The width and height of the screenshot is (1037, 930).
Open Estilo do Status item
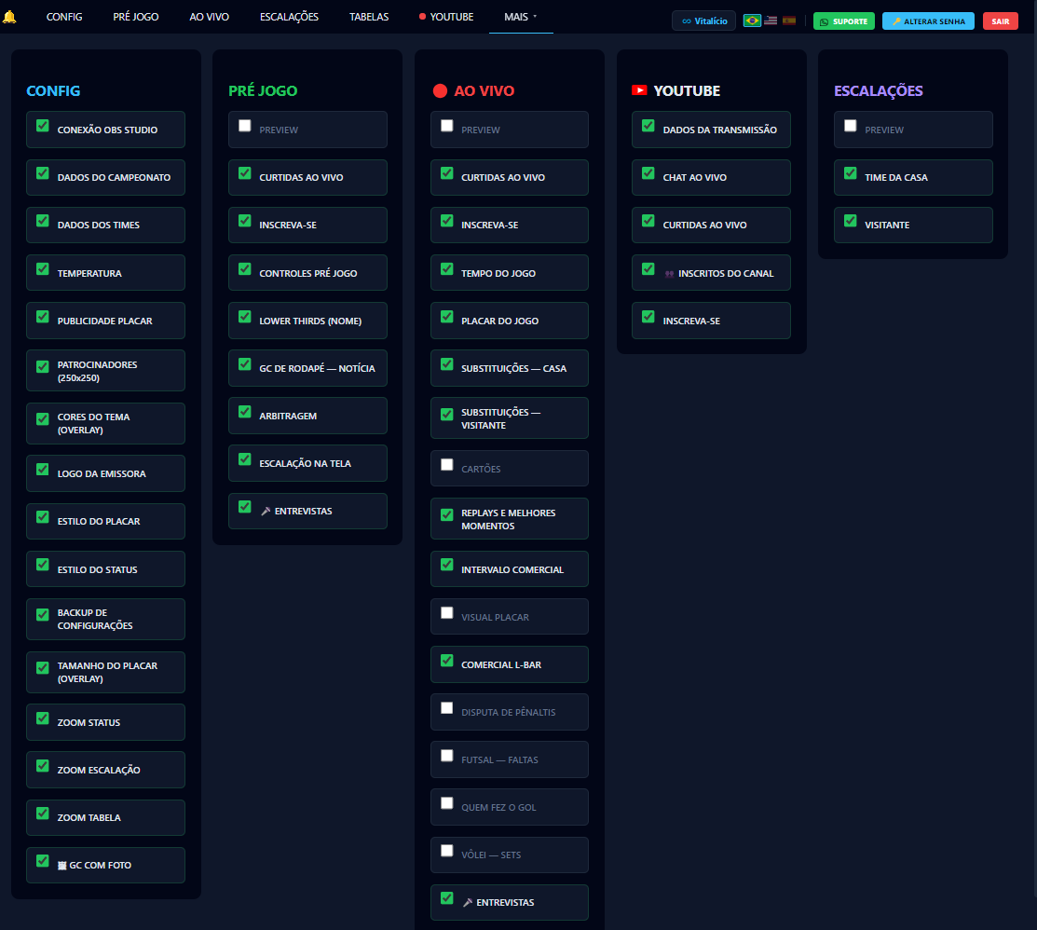(106, 568)
